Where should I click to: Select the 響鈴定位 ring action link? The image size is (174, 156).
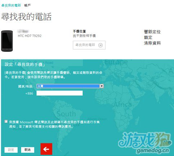(x=152, y=32)
